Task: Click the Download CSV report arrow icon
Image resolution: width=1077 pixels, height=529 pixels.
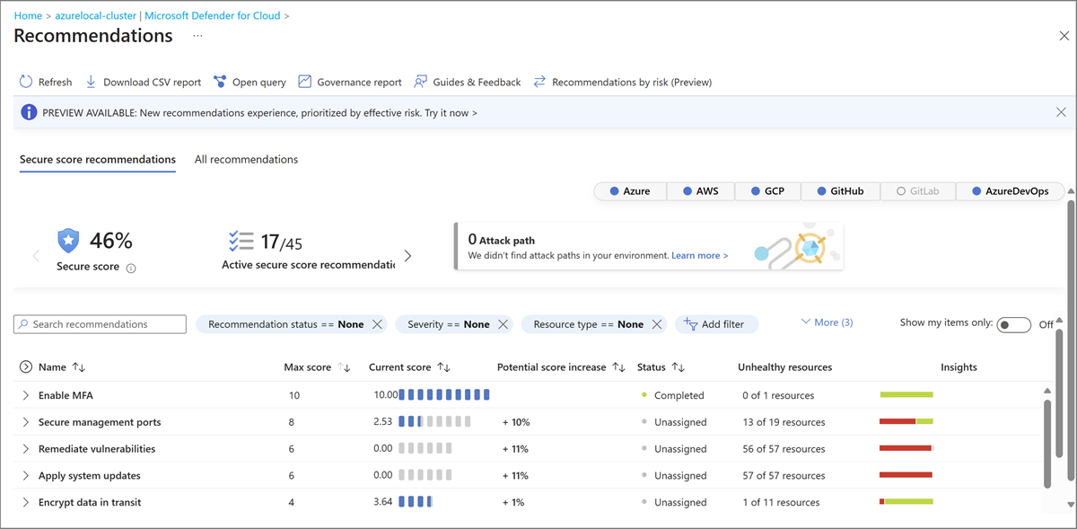Action: tap(91, 82)
